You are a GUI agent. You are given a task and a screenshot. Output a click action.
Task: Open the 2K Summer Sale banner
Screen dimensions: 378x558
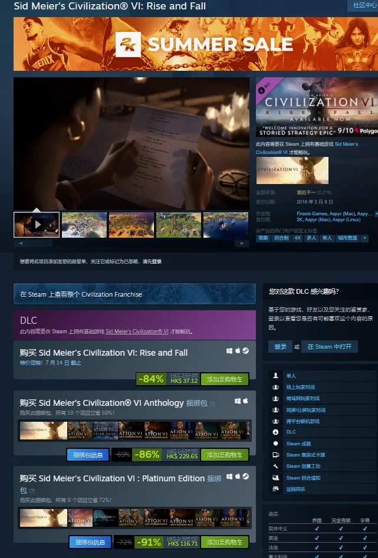(x=195, y=44)
